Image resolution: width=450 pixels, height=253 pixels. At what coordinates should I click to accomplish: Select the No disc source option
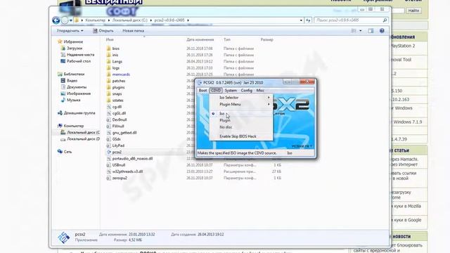coord(241,127)
